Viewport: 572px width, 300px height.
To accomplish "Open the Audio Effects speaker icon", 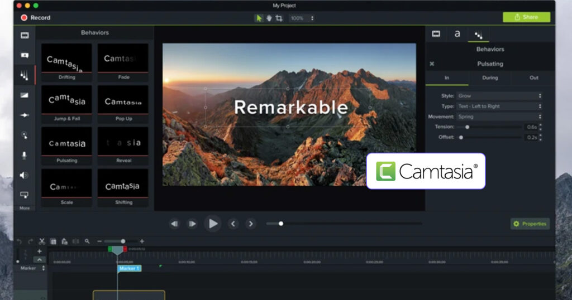I will (24, 175).
